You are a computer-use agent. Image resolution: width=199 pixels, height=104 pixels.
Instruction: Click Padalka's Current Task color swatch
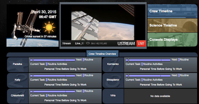[x=47, y=64]
